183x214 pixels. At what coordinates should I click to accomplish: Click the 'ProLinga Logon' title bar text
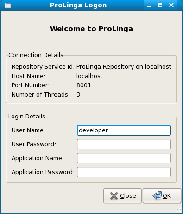pos(78,5)
